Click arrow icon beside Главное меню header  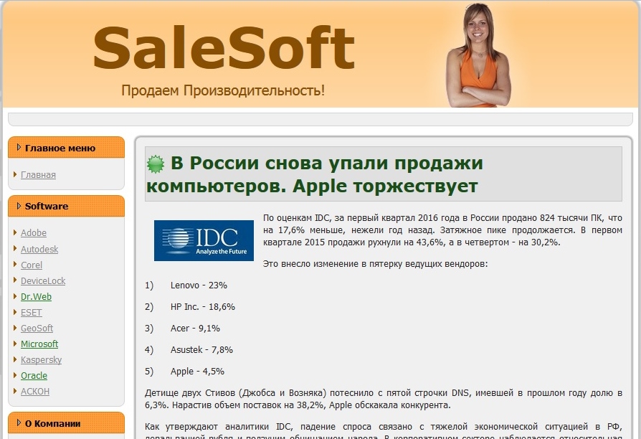19,147
